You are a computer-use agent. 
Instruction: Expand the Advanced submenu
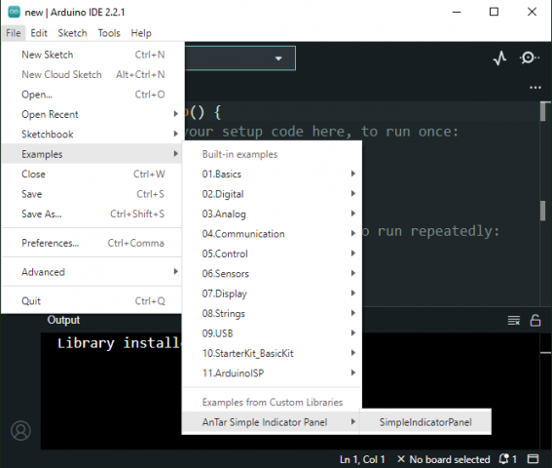(92, 272)
